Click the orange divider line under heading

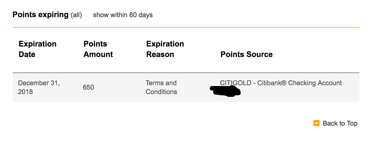[x=186, y=27]
